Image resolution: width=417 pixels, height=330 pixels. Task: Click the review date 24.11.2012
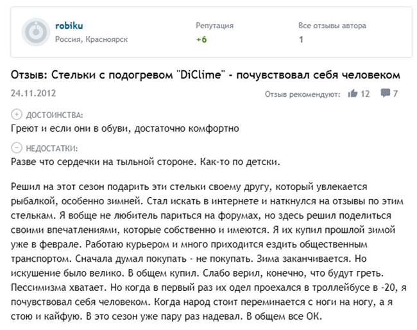pyautogui.click(x=33, y=93)
